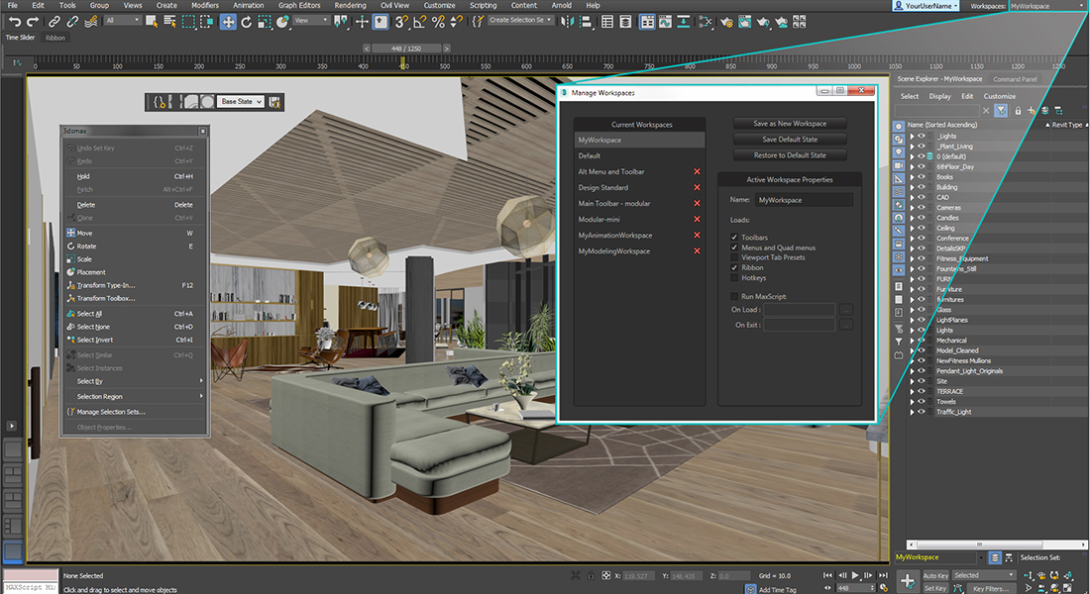Tick the Run MaxScript checkbox
This screenshot has width=1090, height=594.
click(734, 296)
